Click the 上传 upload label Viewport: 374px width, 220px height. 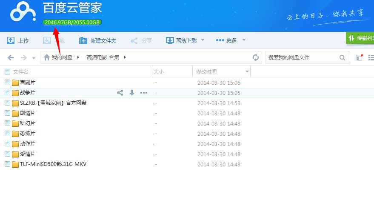[23, 41]
